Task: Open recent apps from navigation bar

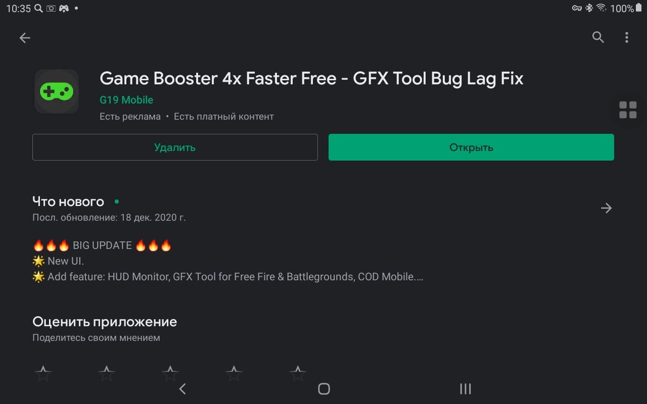Action: click(x=465, y=389)
